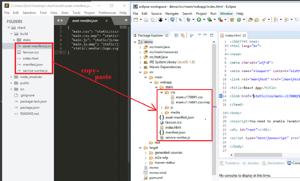
Task: Expand the target folder in Package Explorer
Action: (x=140, y=147)
